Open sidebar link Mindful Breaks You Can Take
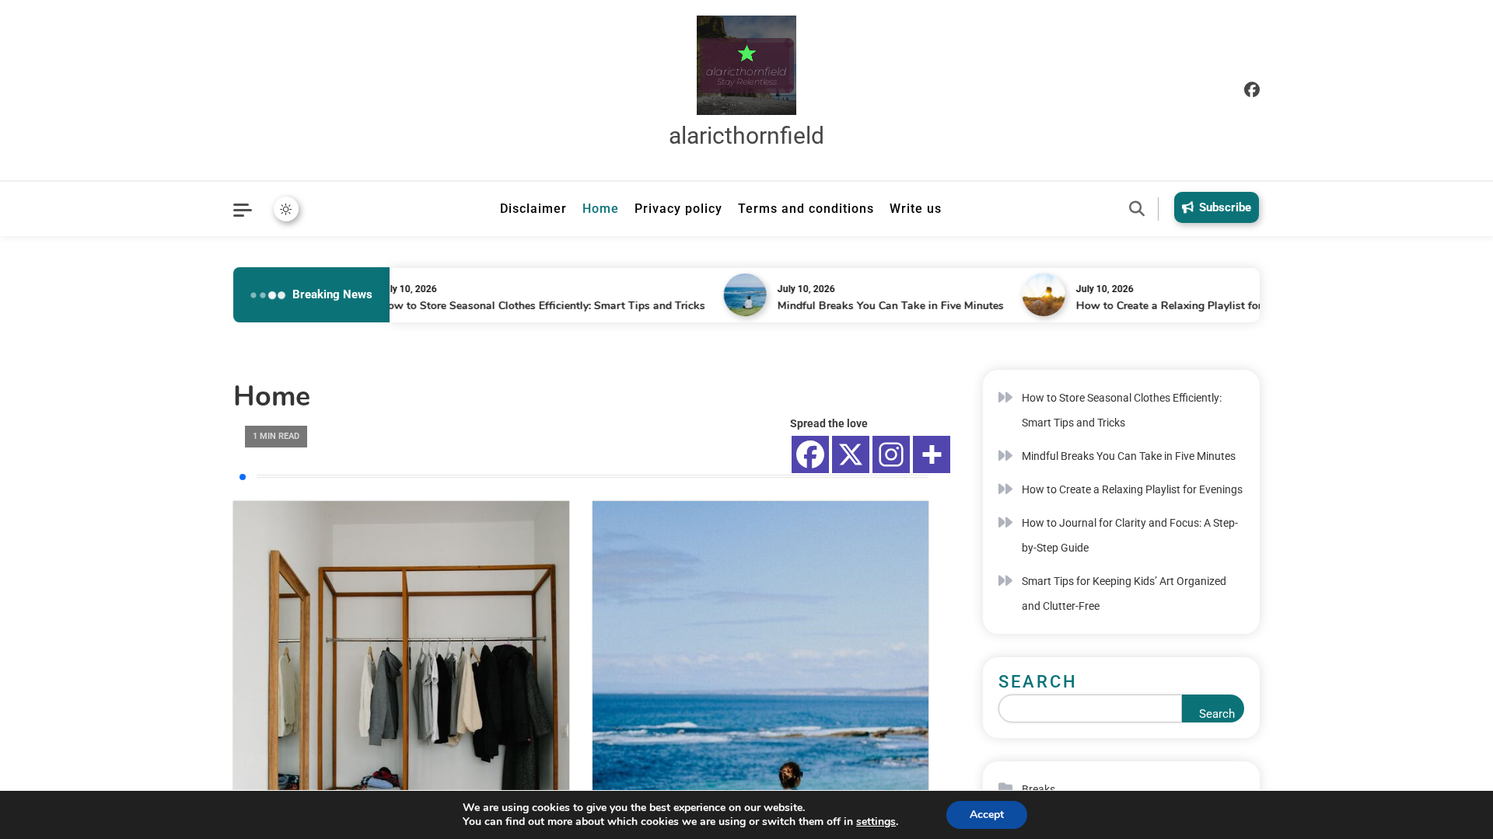 pyautogui.click(x=1128, y=456)
